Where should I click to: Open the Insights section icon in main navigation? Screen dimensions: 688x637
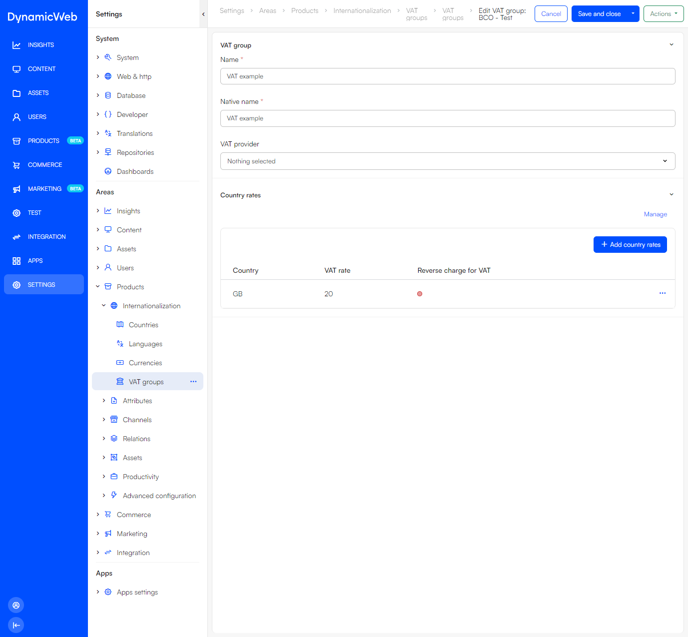16,45
